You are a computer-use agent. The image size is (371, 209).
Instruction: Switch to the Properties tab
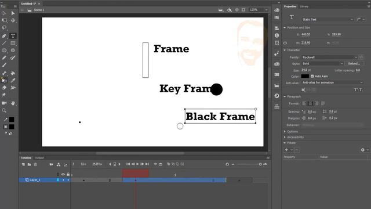290,6
